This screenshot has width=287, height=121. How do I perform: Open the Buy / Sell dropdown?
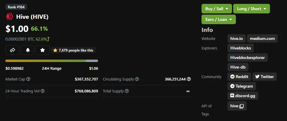(217, 9)
